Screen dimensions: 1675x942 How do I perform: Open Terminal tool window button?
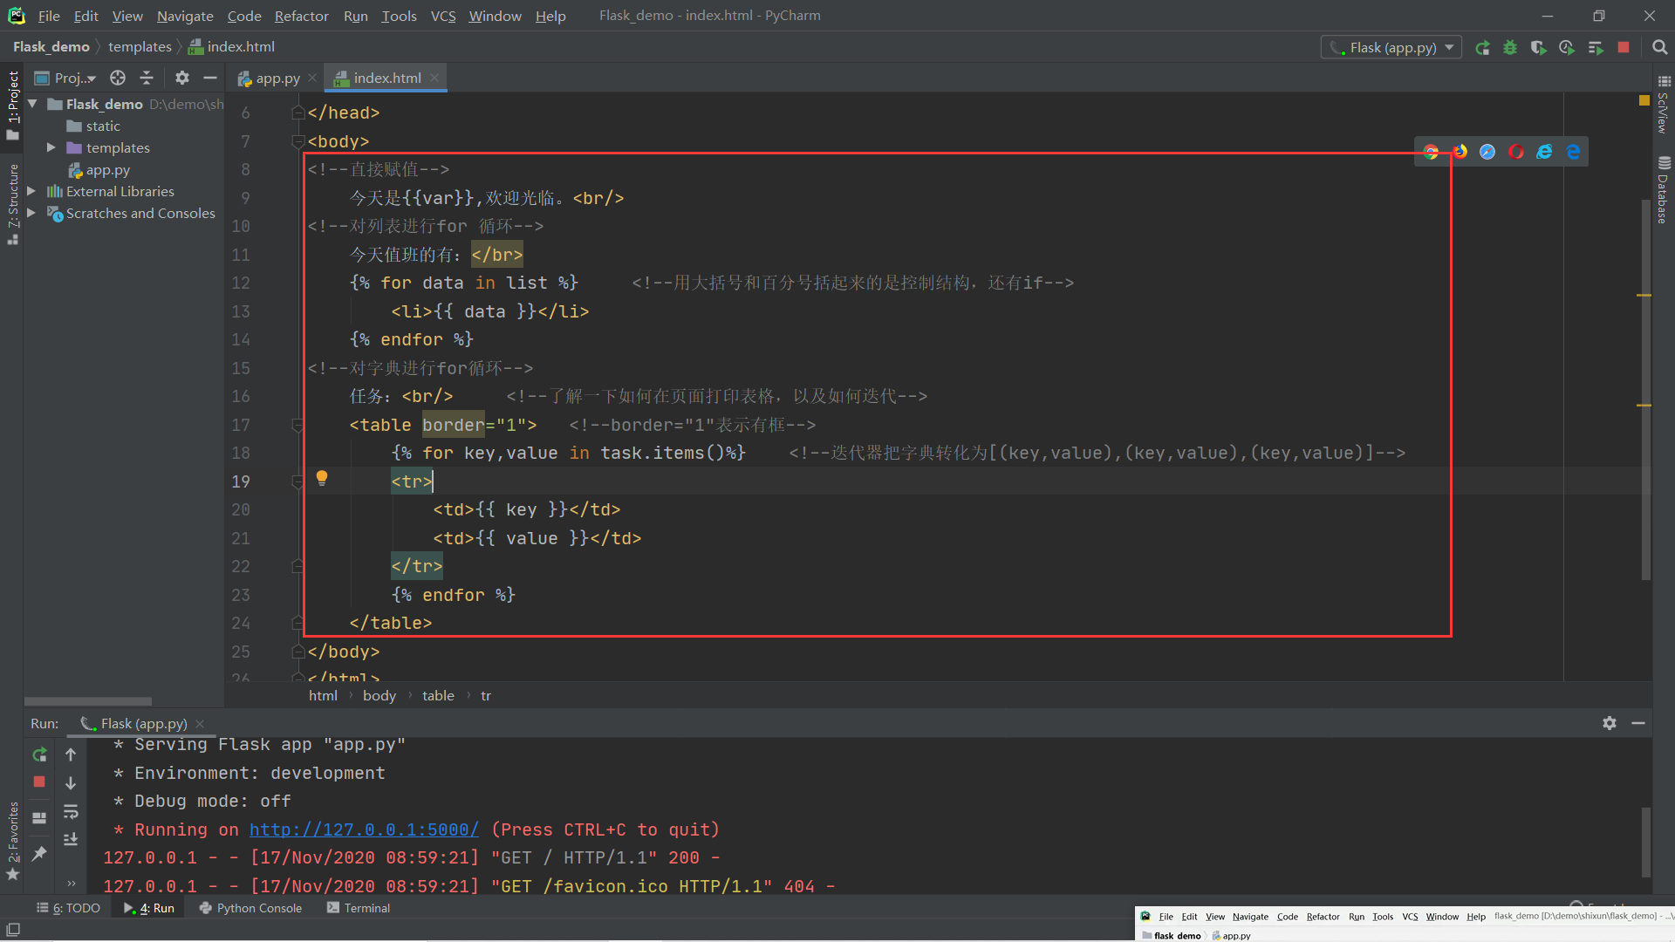(359, 908)
